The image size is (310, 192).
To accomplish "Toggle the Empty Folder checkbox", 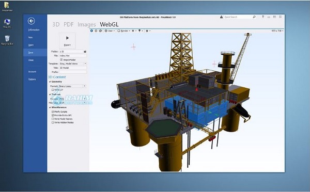I will tap(61, 60).
